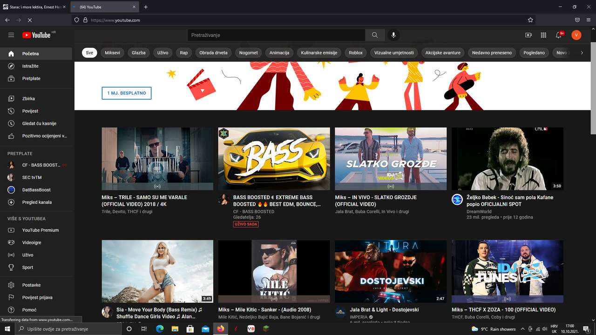Open Povijest watch history
This screenshot has width=596, height=335.
37,111
